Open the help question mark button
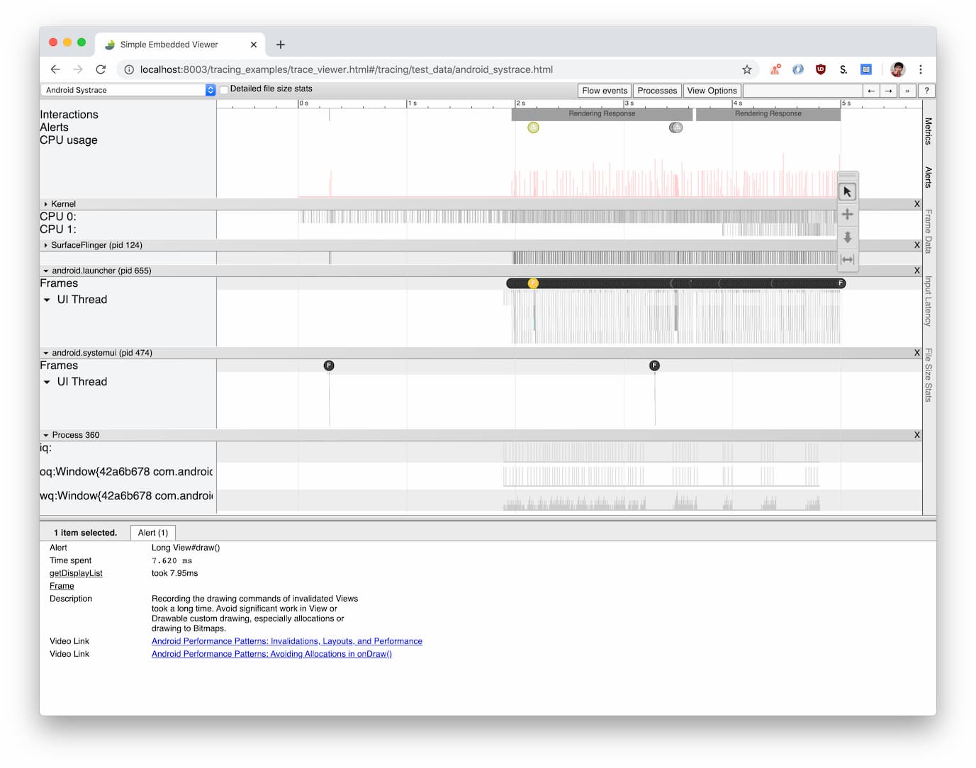Viewport: 976px width, 768px height. [x=926, y=91]
